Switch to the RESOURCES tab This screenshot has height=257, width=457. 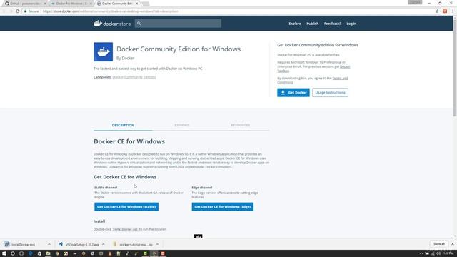tap(240, 125)
